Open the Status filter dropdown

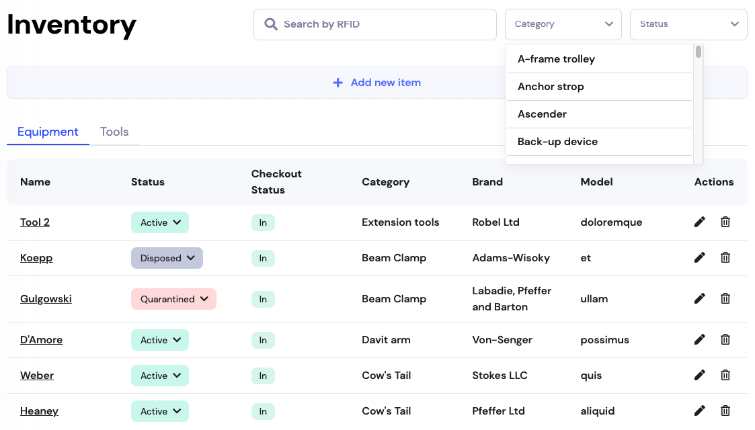688,24
